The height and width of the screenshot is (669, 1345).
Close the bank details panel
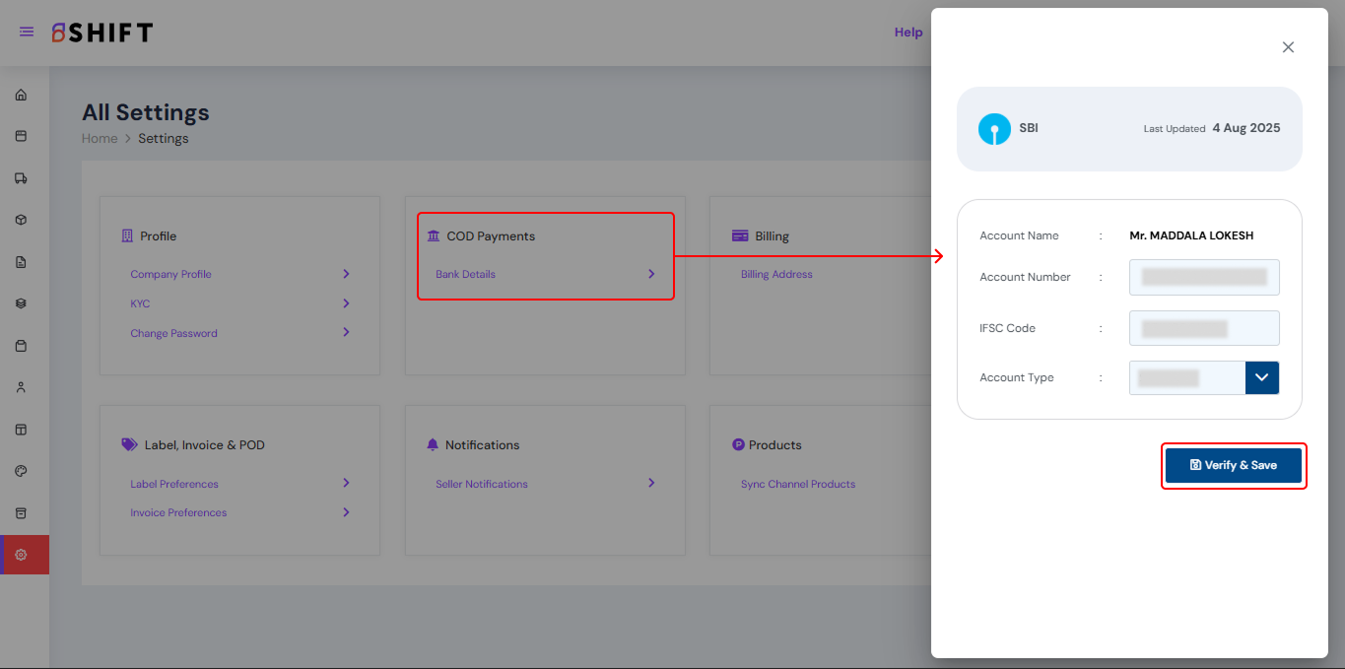click(x=1288, y=47)
